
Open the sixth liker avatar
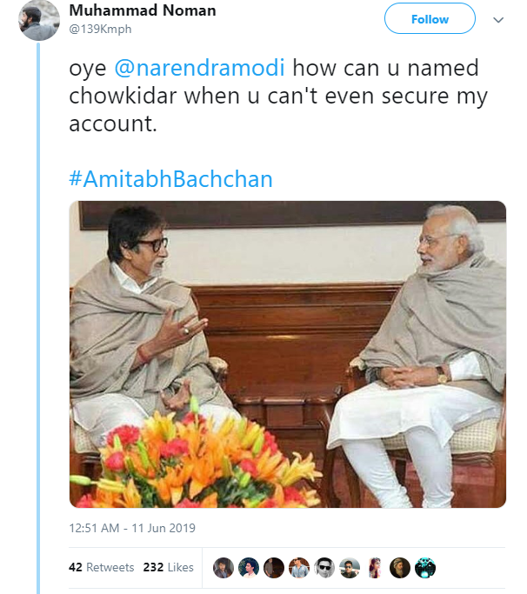[350, 568]
